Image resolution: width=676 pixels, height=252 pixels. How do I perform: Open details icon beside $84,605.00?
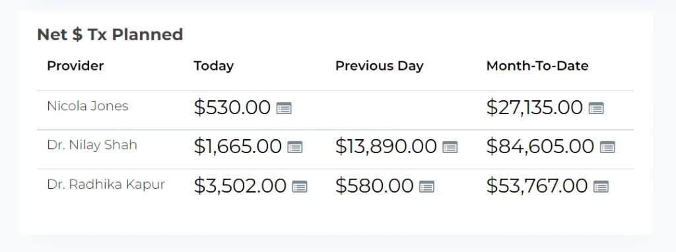pos(607,147)
